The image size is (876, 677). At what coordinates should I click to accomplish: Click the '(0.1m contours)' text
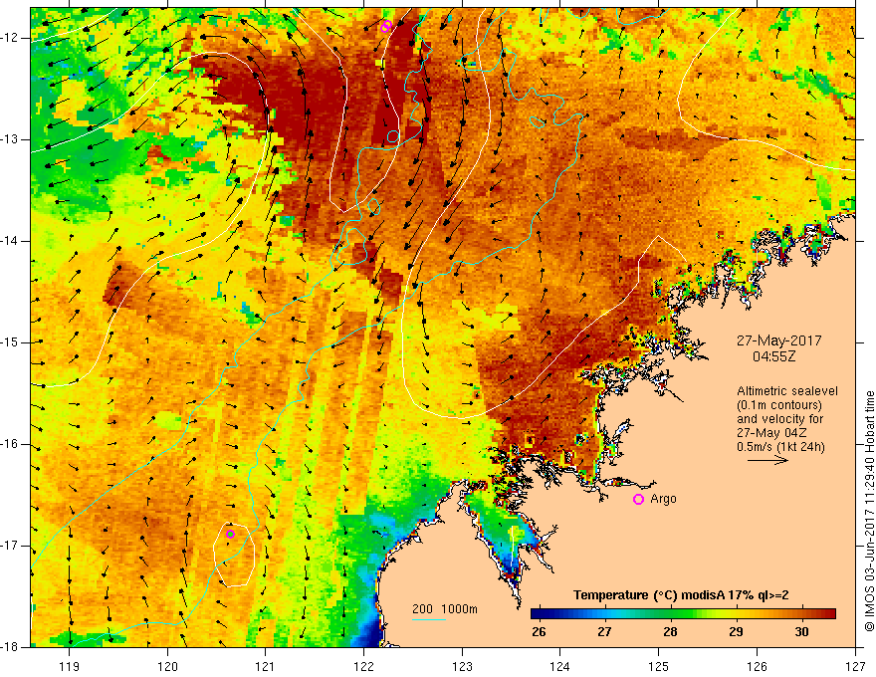click(x=779, y=405)
